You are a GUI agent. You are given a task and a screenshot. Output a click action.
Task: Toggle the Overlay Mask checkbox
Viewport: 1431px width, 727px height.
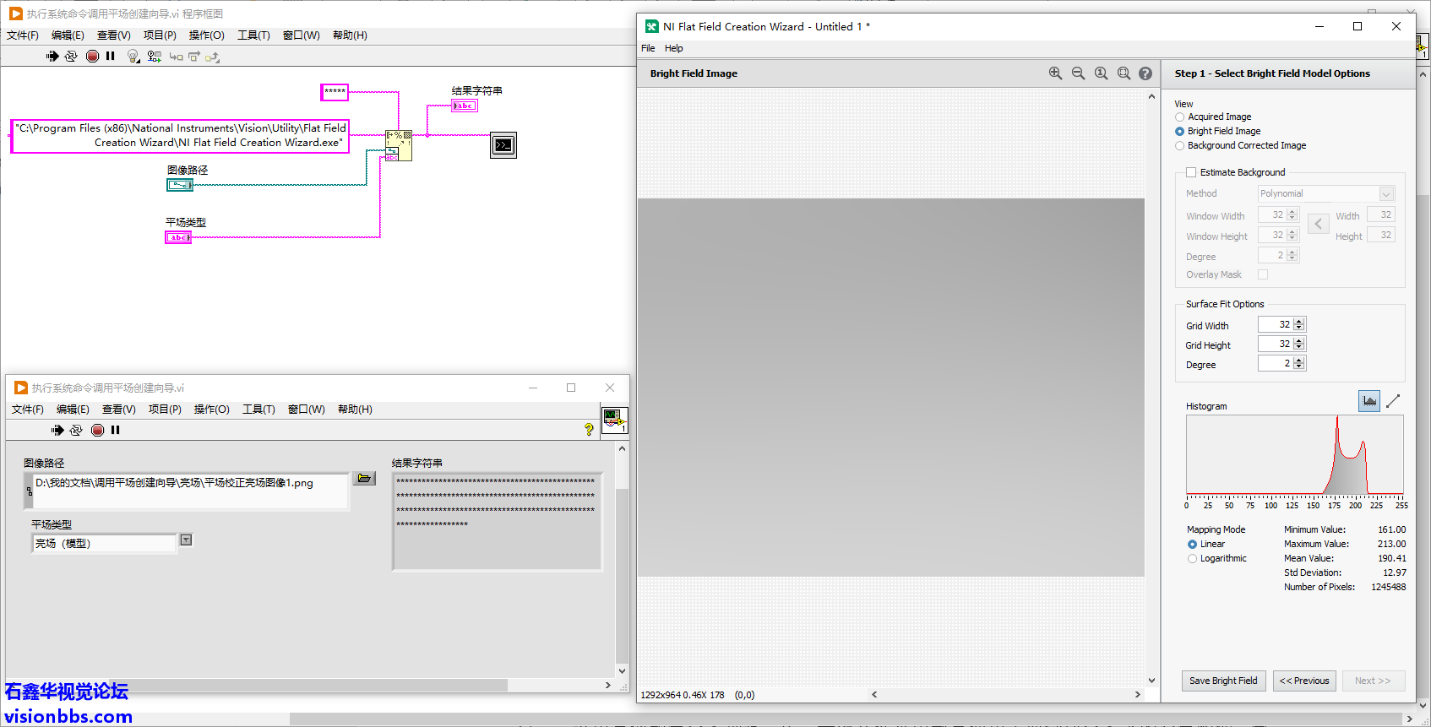(1263, 274)
